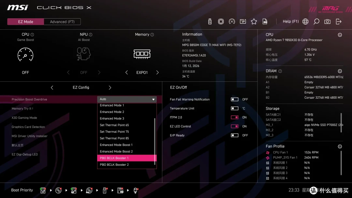Image resolution: width=352 pixels, height=198 pixels.
Task: Select X3D Gaming Mode setting
Action: (x=24, y=118)
